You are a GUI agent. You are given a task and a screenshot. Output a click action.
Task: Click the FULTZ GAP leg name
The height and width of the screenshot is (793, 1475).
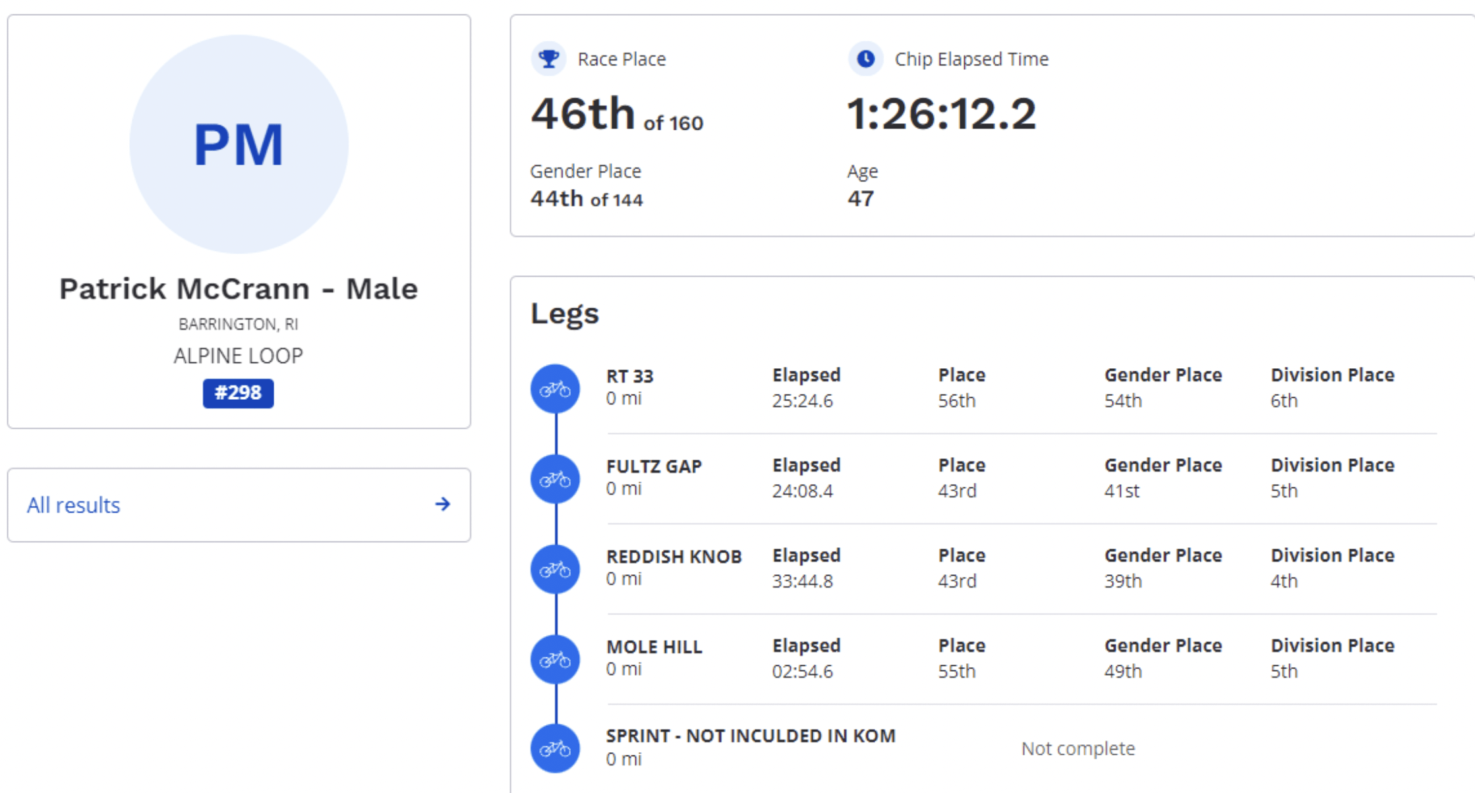point(654,467)
